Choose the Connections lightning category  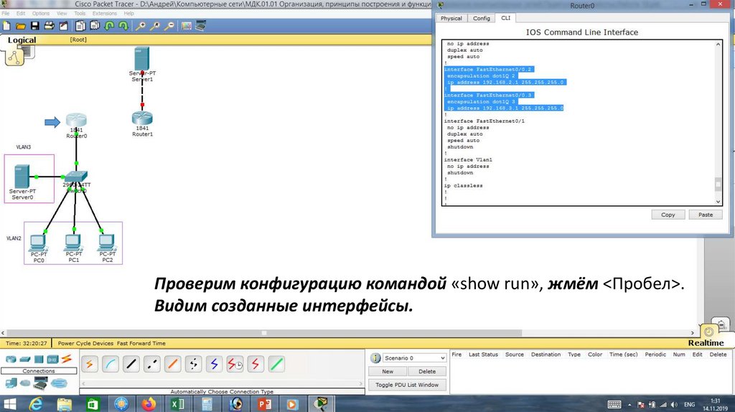[x=67, y=359]
